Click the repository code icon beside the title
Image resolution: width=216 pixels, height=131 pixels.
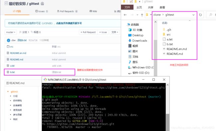6,3
